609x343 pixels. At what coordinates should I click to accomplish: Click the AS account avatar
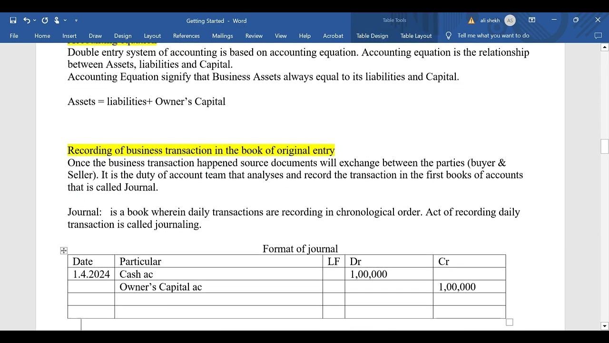point(510,20)
